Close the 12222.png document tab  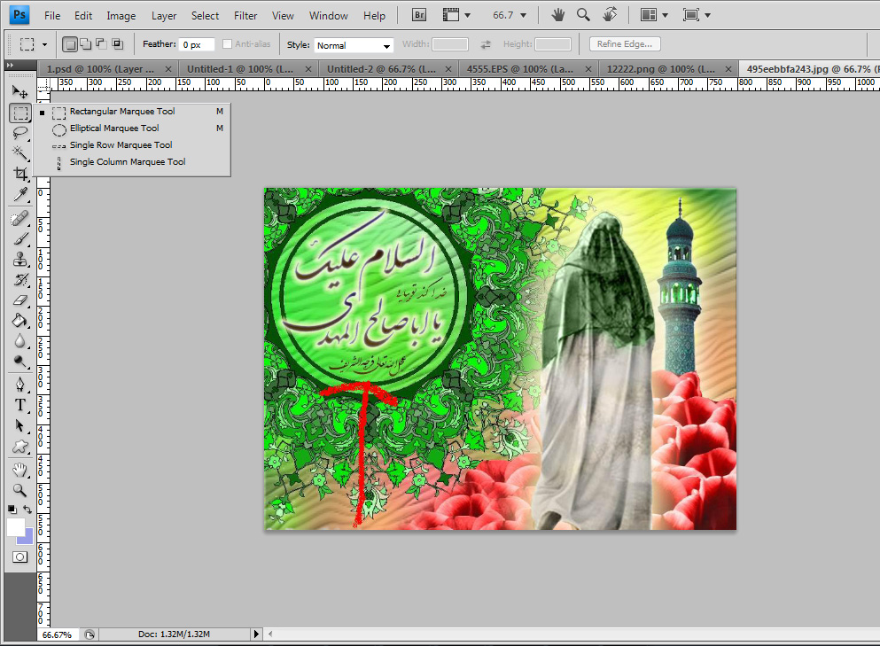728,69
